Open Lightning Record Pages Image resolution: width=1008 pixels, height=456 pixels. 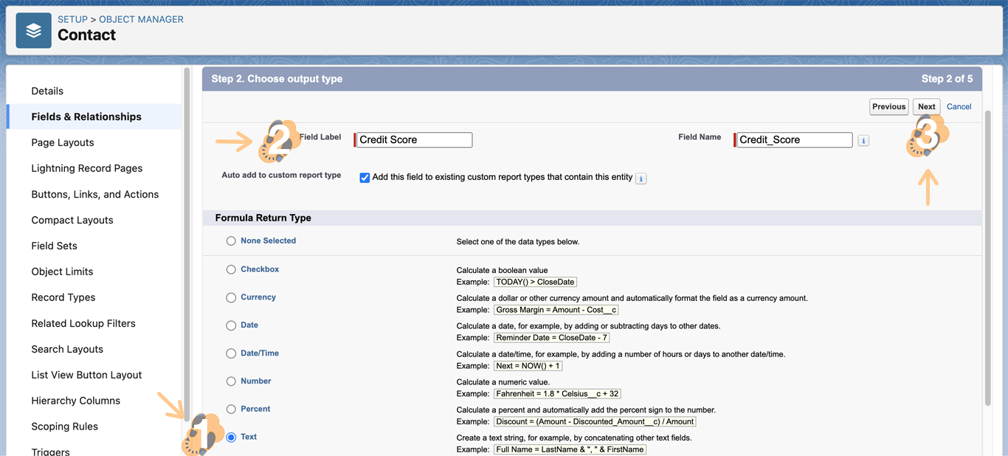tap(87, 168)
